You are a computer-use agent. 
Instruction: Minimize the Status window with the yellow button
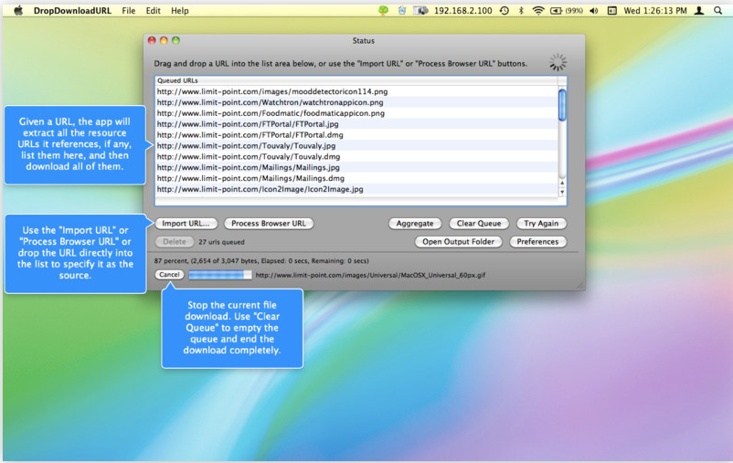coord(164,41)
